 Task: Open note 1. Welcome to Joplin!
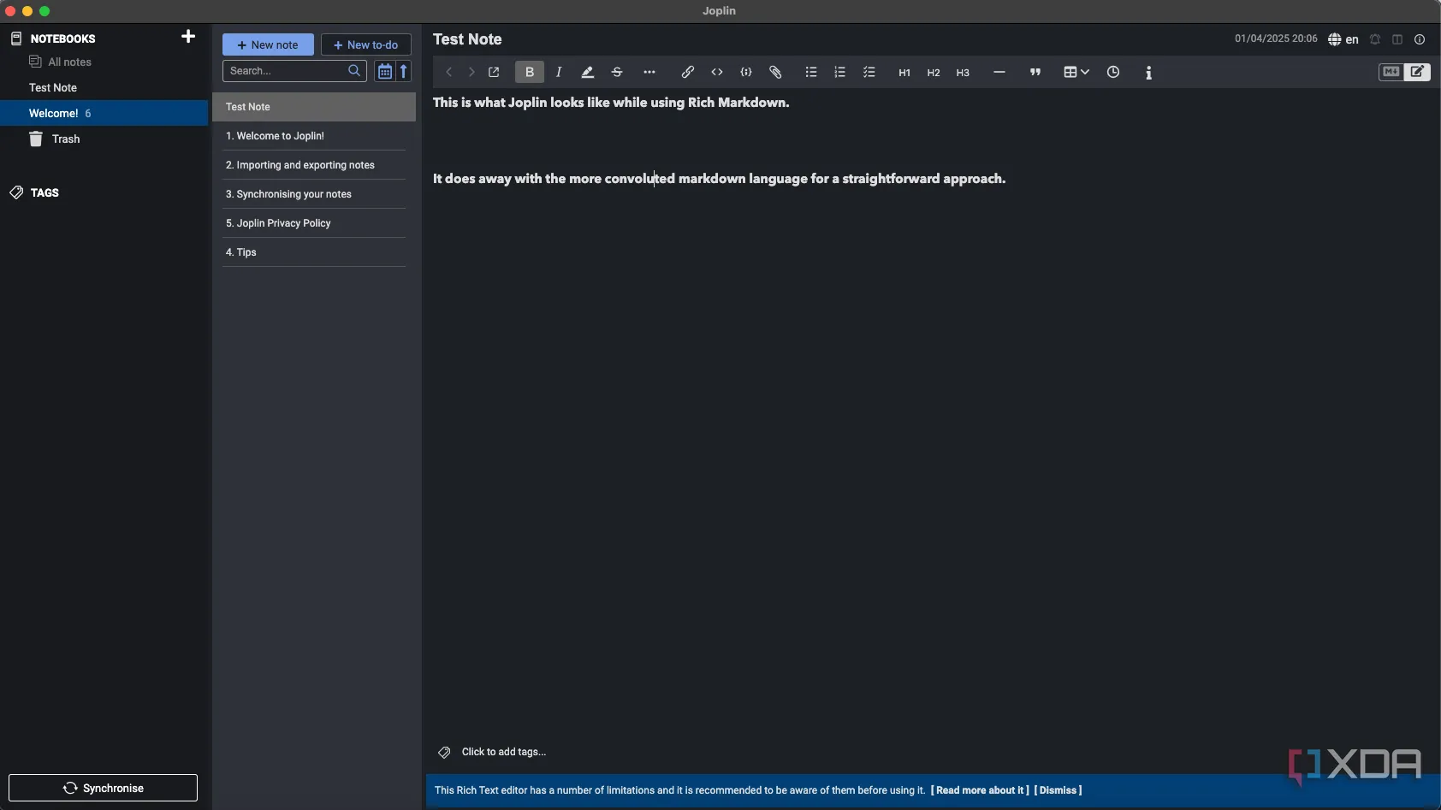(x=314, y=136)
